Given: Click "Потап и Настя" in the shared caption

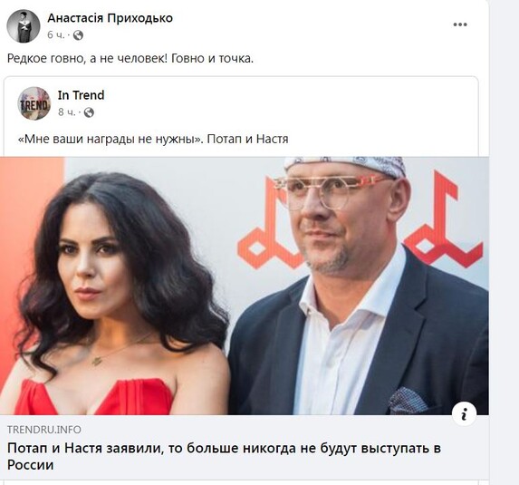Looking at the screenshot, I should point(247,139).
